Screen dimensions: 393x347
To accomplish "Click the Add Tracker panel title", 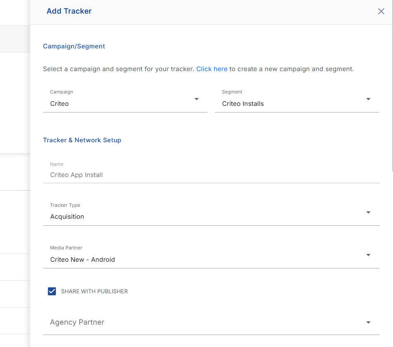I will [69, 11].
